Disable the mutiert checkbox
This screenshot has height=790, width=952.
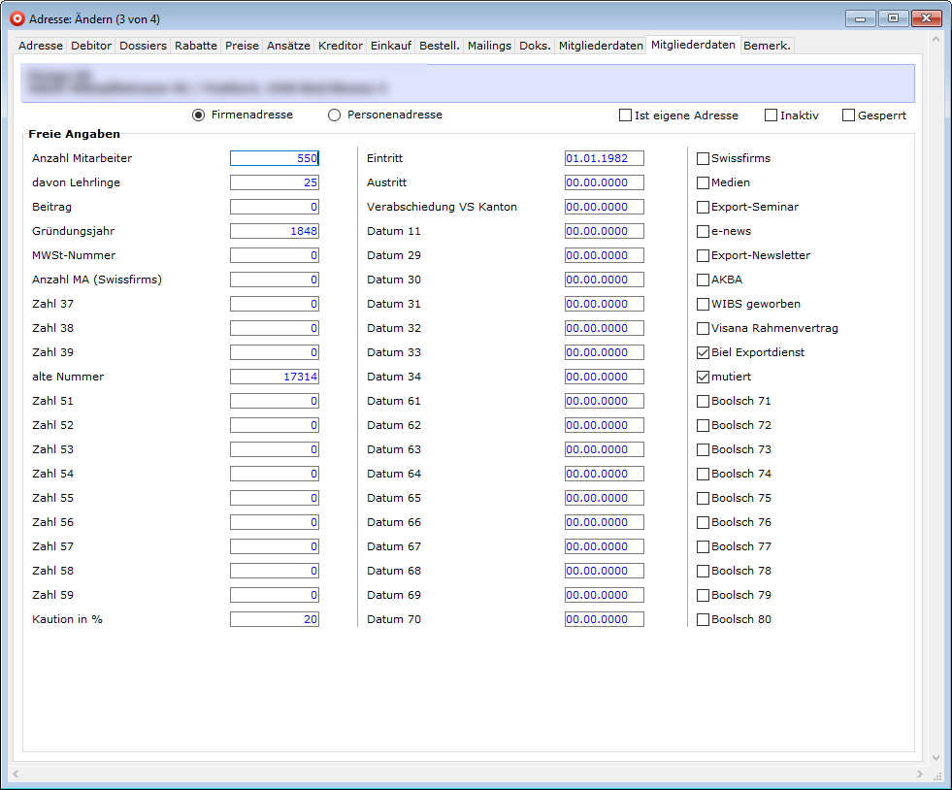[704, 378]
